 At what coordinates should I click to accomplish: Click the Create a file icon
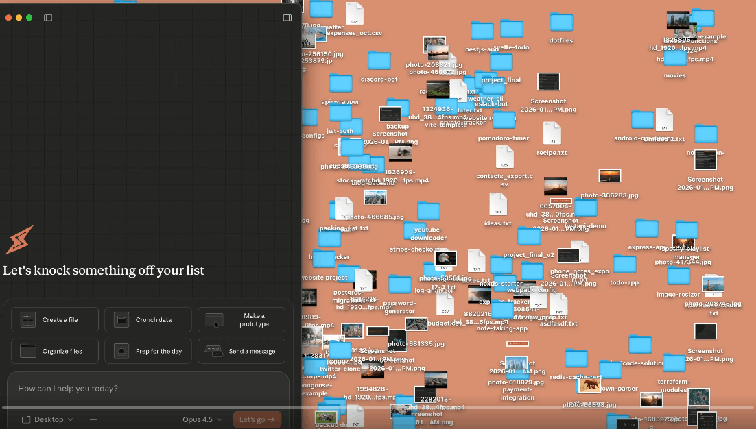(28, 320)
